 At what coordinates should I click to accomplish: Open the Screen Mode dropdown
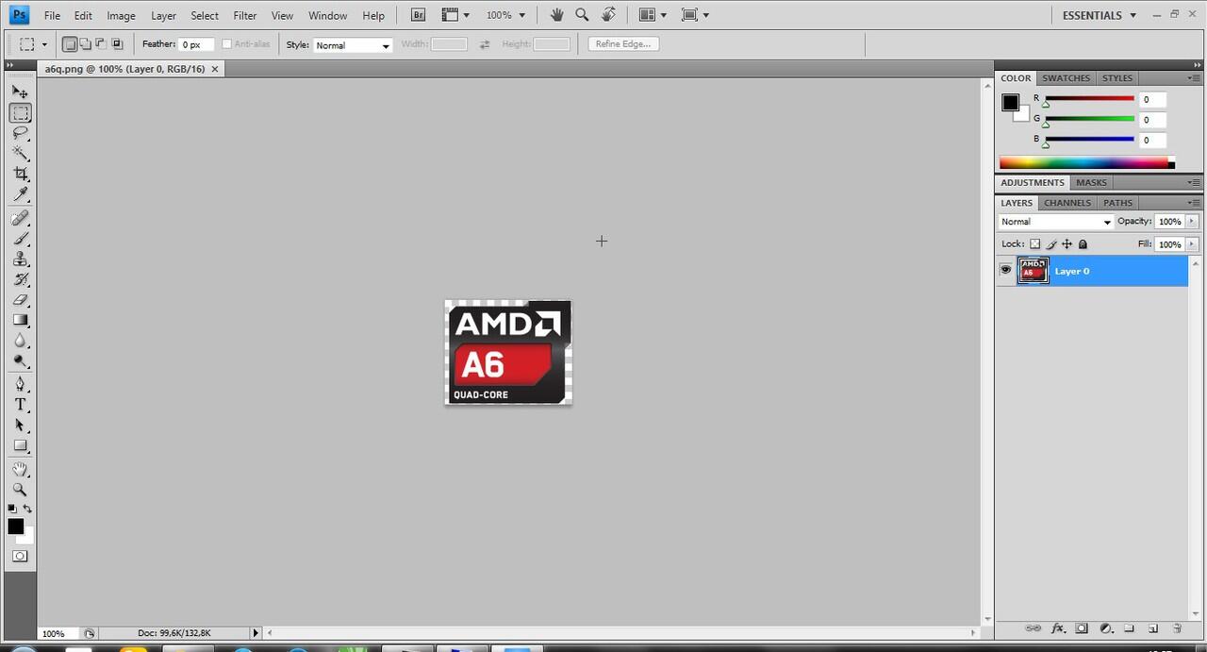point(695,15)
